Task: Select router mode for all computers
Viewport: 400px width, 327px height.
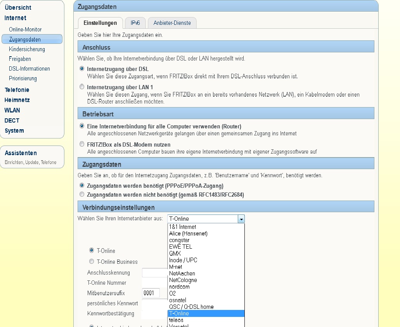Action: tap(82, 126)
